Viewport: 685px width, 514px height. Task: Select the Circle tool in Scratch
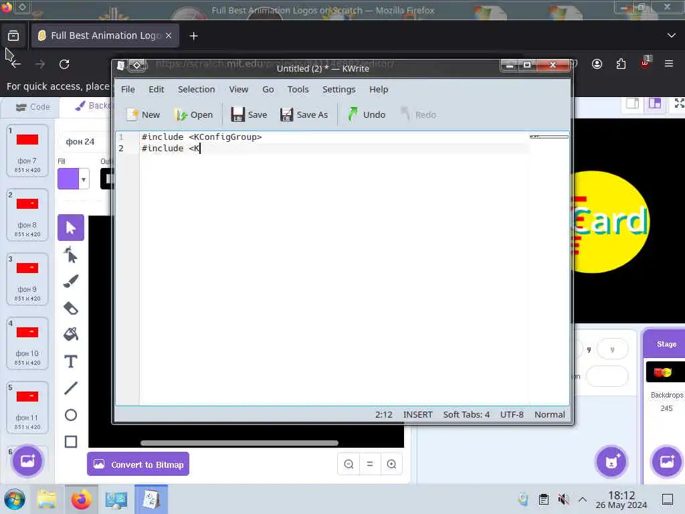tap(71, 415)
